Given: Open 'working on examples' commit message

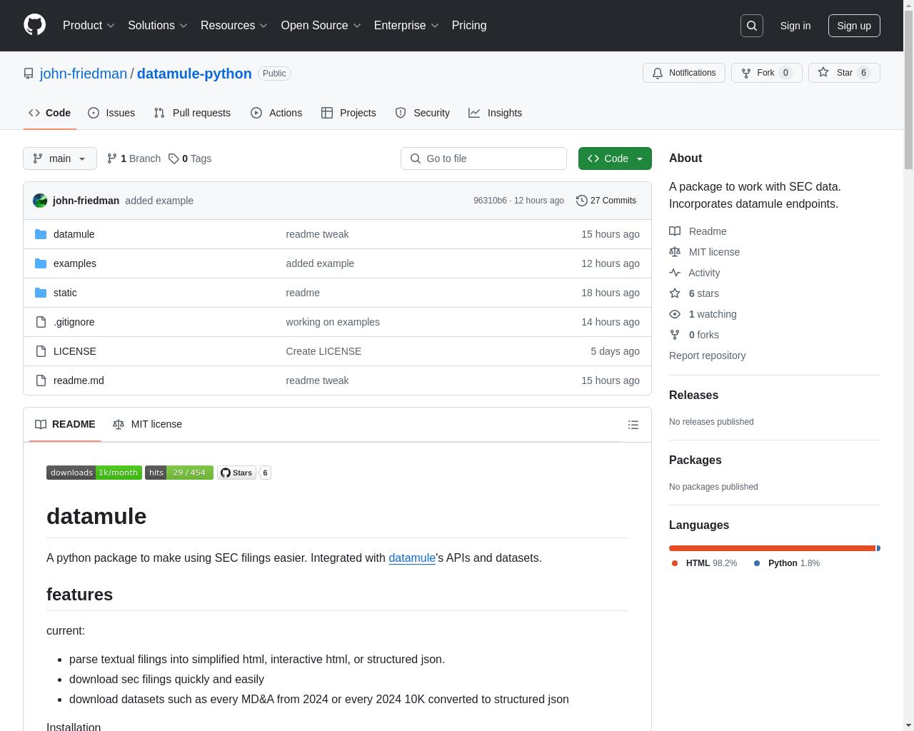Looking at the screenshot, I should (x=333, y=322).
